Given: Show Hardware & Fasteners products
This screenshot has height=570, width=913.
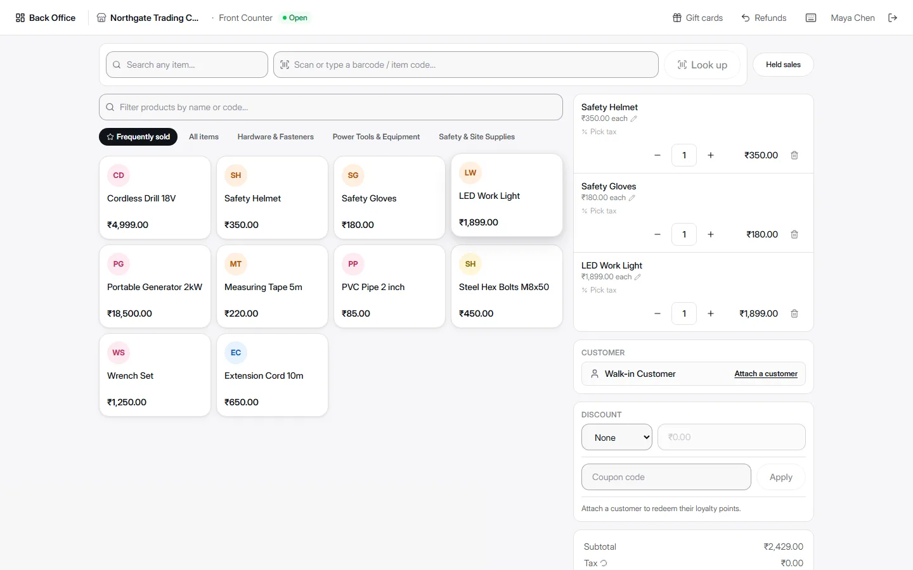Looking at the screenshot, I should pos(276,137).
